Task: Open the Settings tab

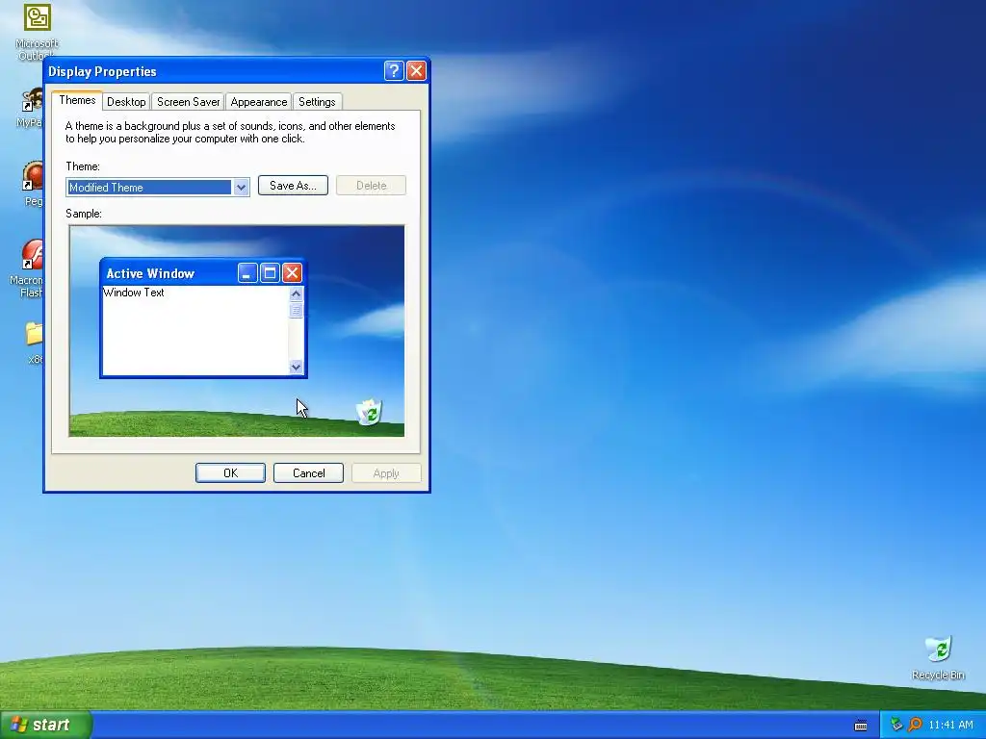Action: 317,102
